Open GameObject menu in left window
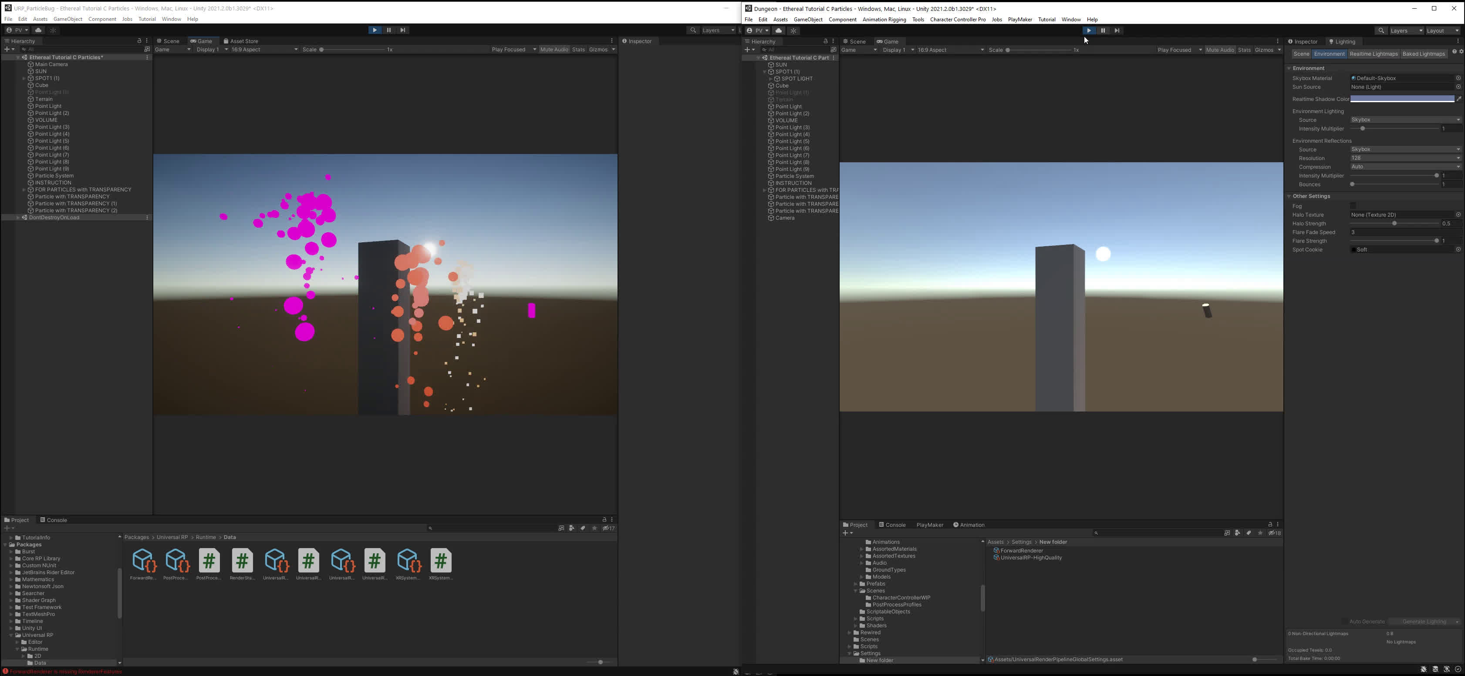 tap(68, 19)
